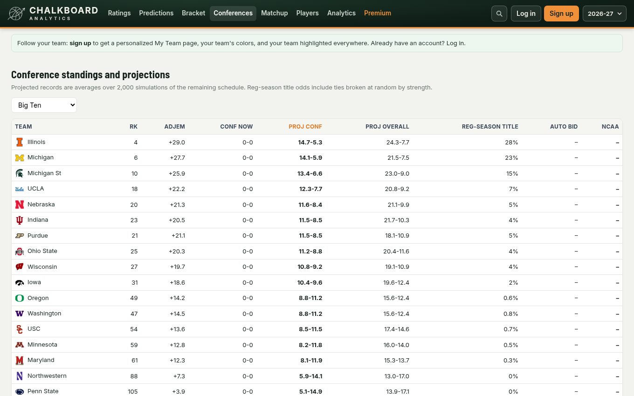Click the Oregon O logo

[20, 298]
